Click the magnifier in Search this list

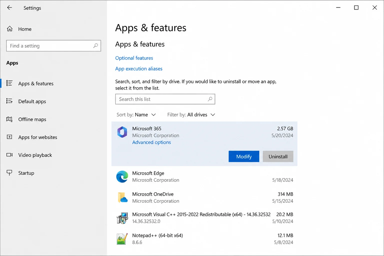coord(210,99)
